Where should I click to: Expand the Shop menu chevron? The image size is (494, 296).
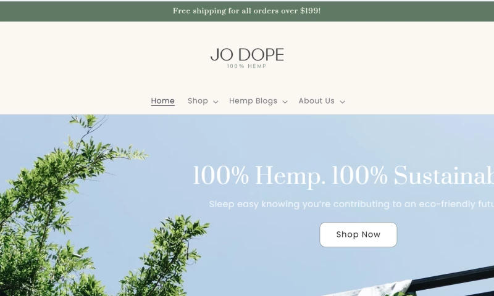point(216,102)
